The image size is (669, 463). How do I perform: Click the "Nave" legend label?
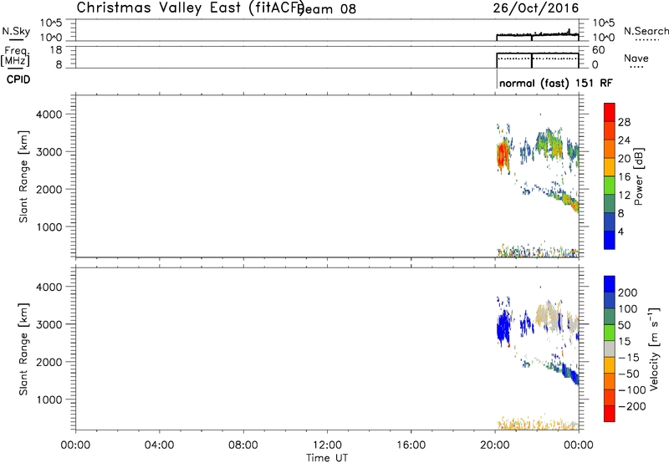[636, 58]
